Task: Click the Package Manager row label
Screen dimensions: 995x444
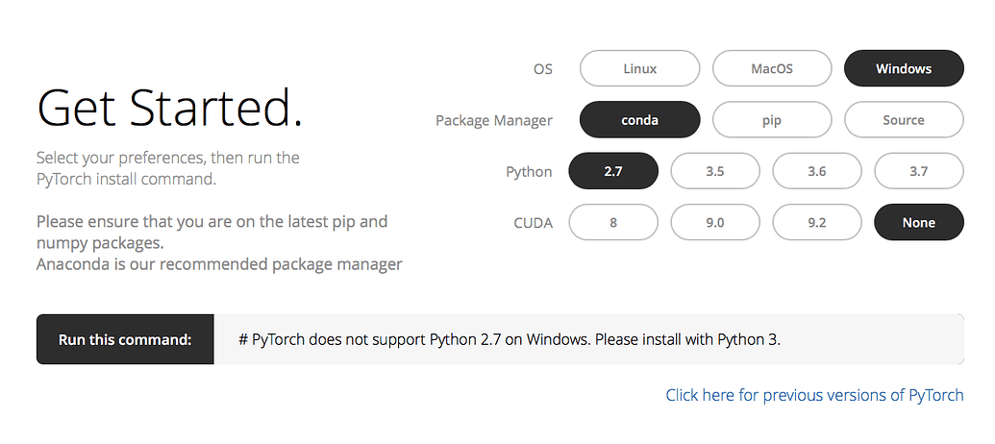Action: click(x=493, y=121)
